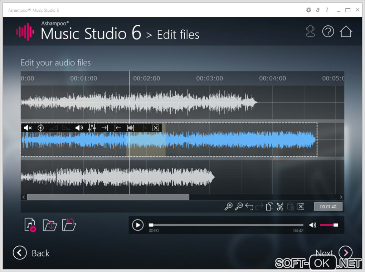Click the 00:01:40 time position field

(328, 207)
